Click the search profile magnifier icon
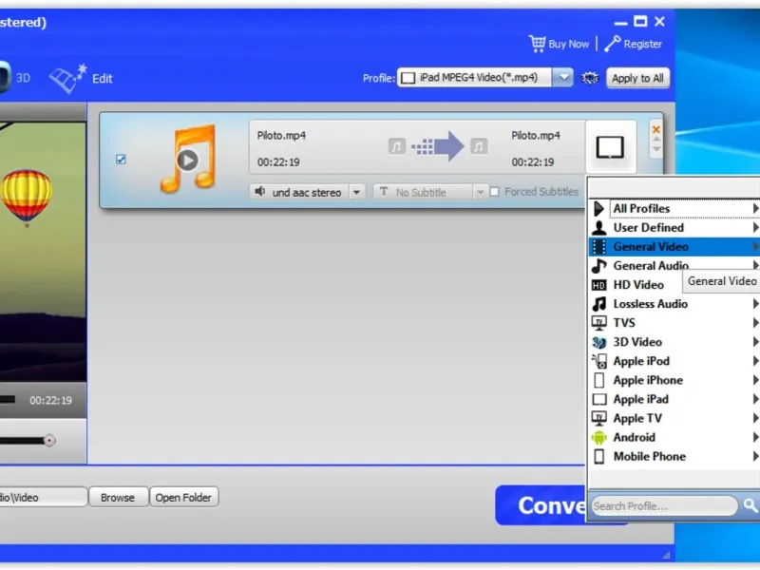This screenshot has width=760, height=570. tap(750, 505)
